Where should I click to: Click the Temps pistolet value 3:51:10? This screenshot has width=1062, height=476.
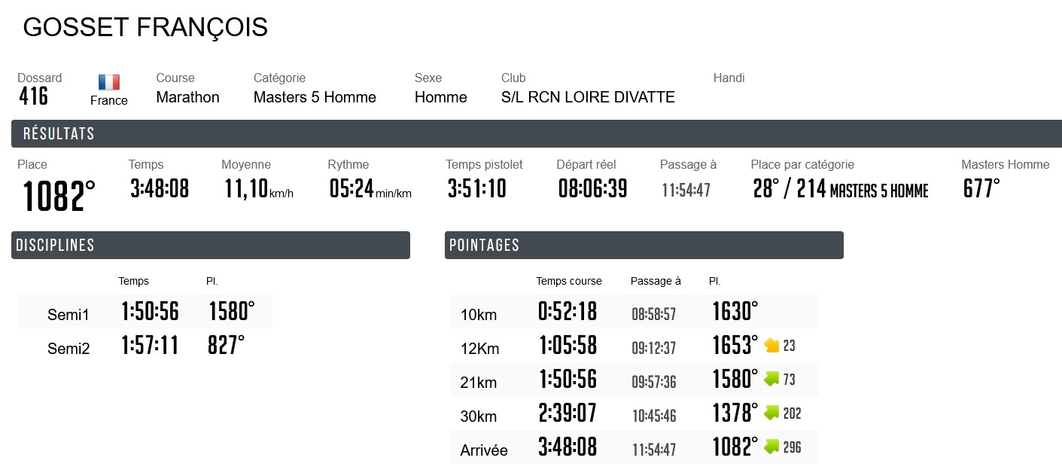point(476,188)
